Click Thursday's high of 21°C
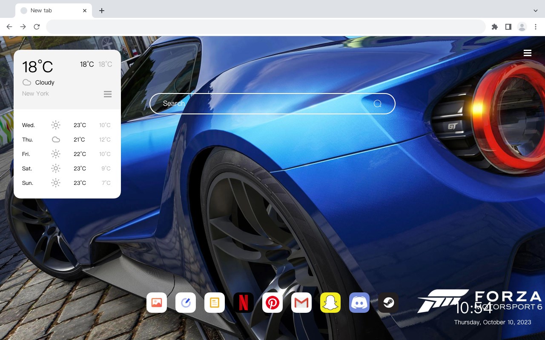Screen dimensions: 545x340 [x=79, y=140]
